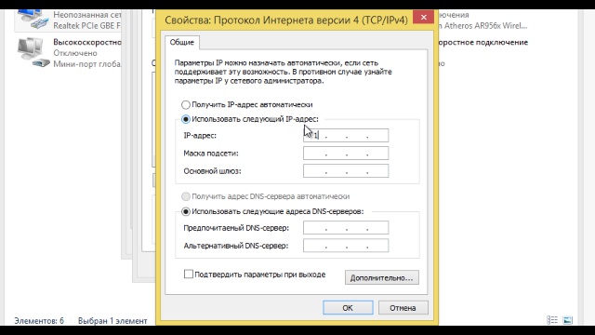Open the Дополнительно advanced settings
The width and height of the screenshot is (595, 335).
382,277
